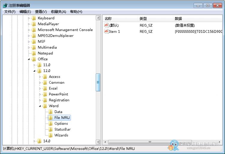Click tree pane scroll down arrow
The height and width of the screenshot is (154, 225).
click(x=98, y=142)
